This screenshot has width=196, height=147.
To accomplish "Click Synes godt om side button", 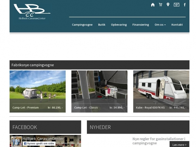I will [x=39, y=143].
